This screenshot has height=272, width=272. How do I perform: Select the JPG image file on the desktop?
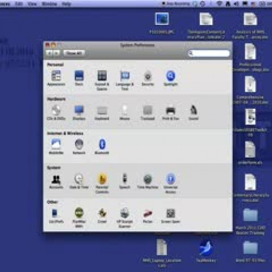(x=162, y=23)
